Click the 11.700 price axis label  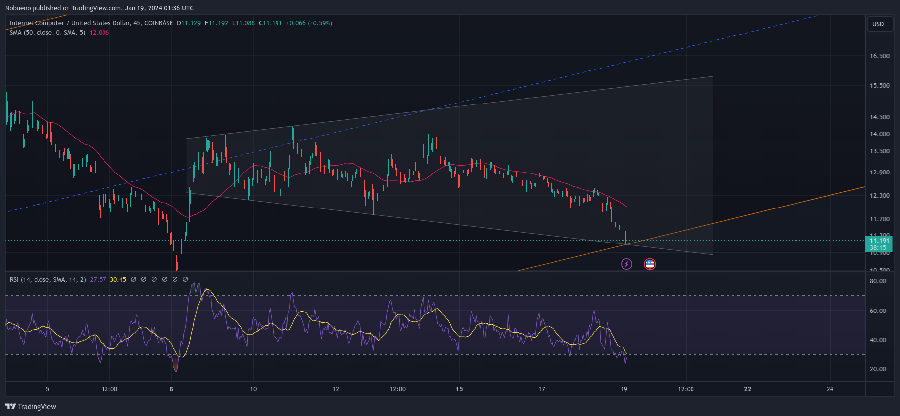(x=880, y=219)
